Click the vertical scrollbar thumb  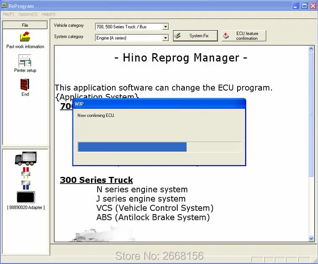(311, 114)
